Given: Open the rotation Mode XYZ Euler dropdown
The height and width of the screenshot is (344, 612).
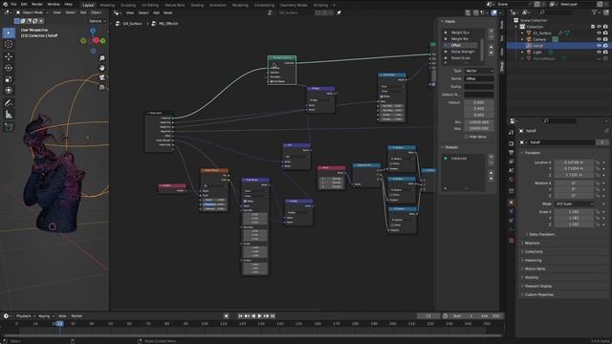Looking at the screenshot, I should point(574,204).
